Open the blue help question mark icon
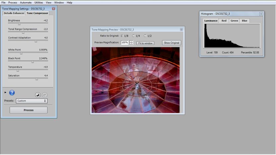Image resolution: width=276 pixels, height=155 pixels. (x=12, y=93)
